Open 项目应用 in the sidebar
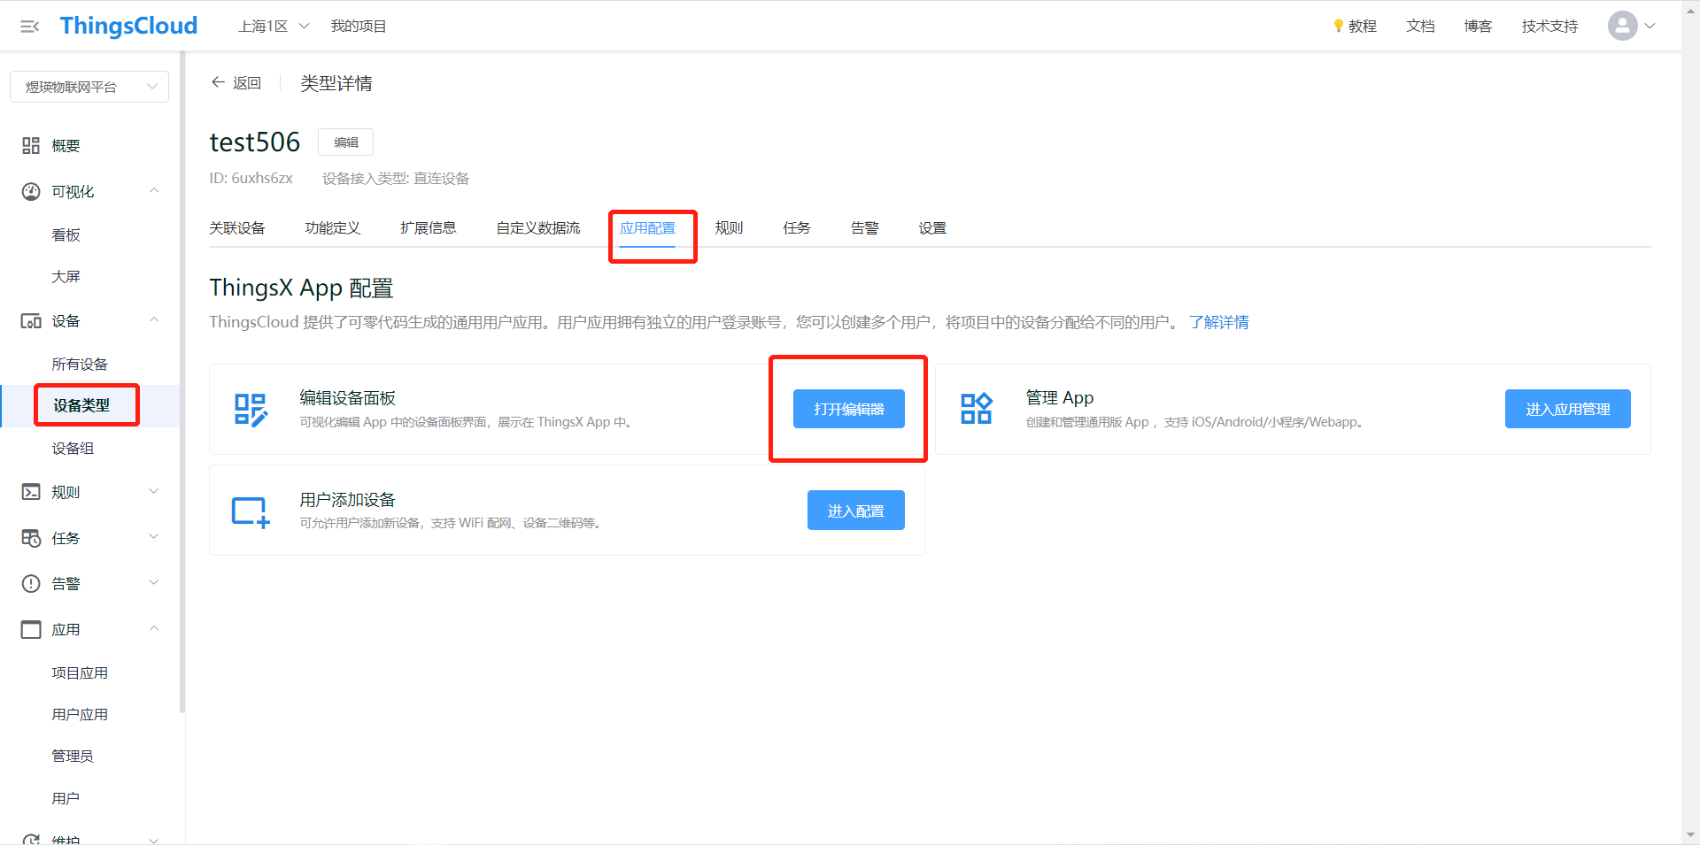The width and height of the screenshot is (1700, 845). [80, 673]
